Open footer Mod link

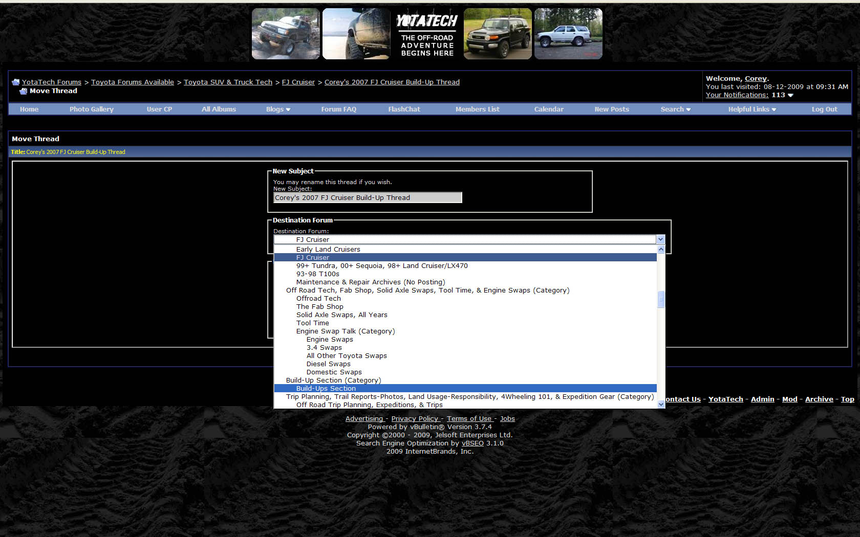(790, 399)
